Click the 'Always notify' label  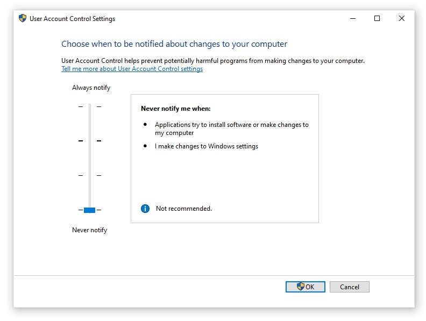click(x=91, y=88)
